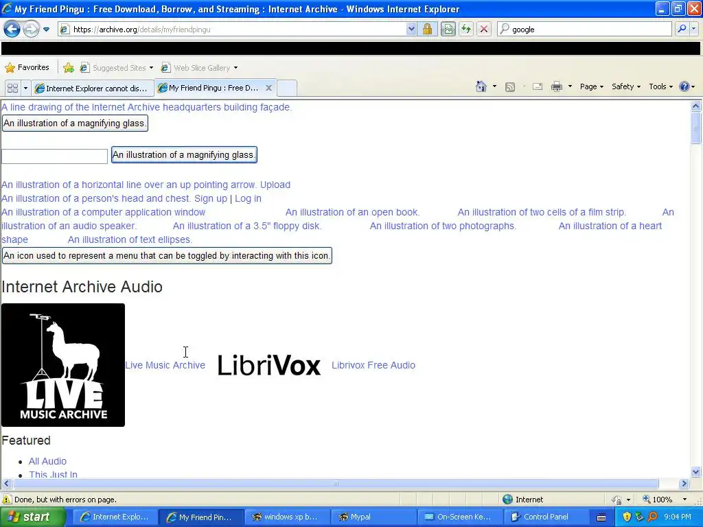Click the compatibility view icon

[448, 29]
